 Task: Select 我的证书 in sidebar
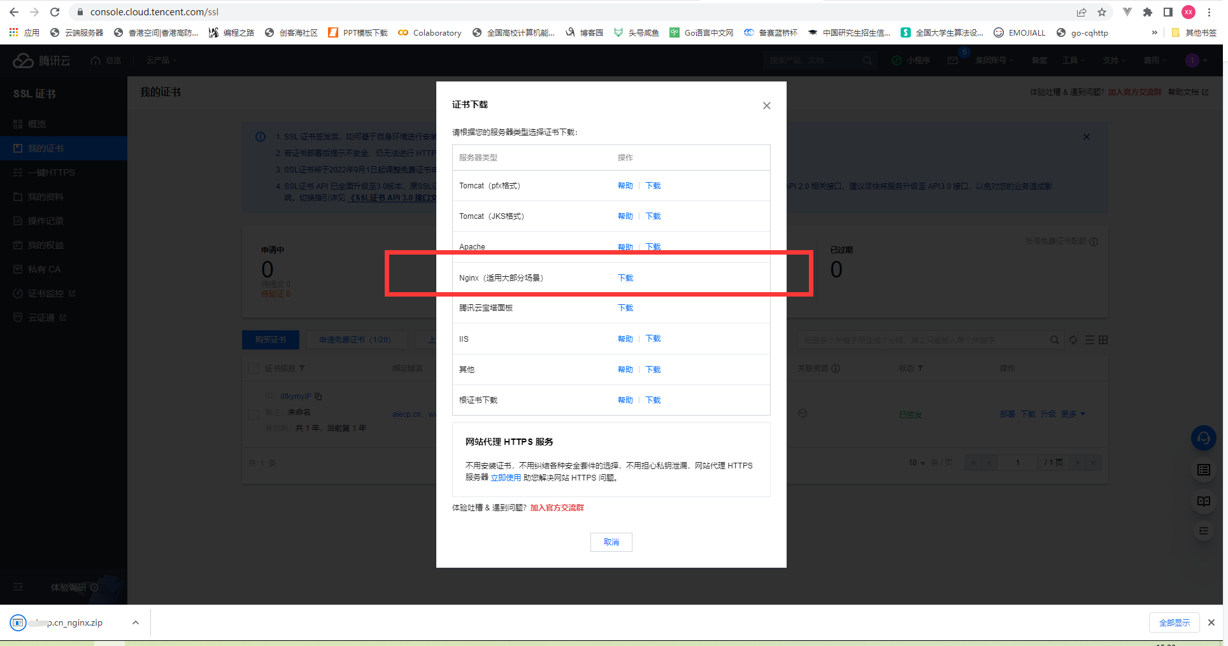point(64,148)
